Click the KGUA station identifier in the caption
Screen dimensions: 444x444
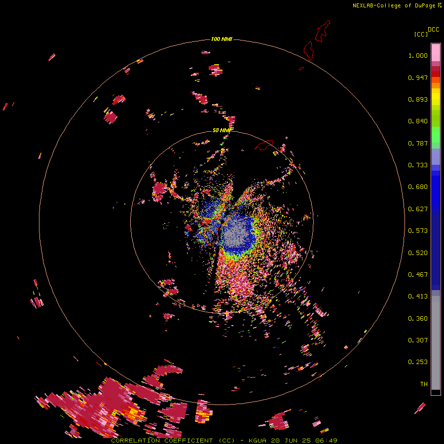(x=258, y=441)
